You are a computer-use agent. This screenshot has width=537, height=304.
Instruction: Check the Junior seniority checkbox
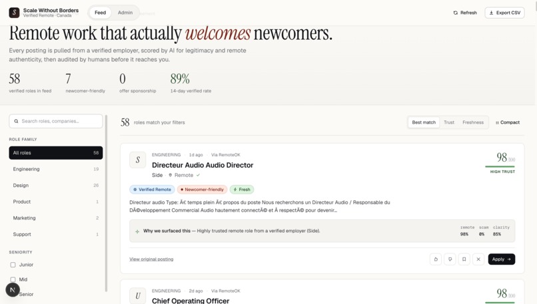pos(13,265)
